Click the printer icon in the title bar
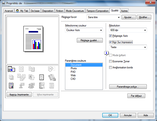 click(3, 3)
